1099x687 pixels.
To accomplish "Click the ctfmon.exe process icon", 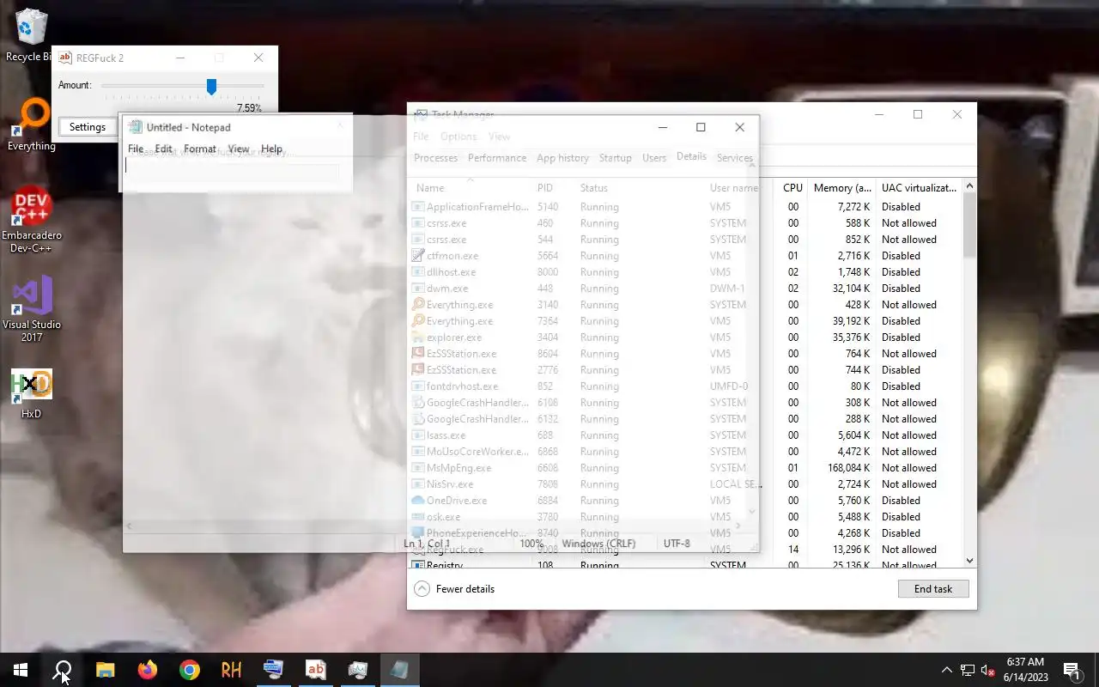I will (x=418, y=256).
